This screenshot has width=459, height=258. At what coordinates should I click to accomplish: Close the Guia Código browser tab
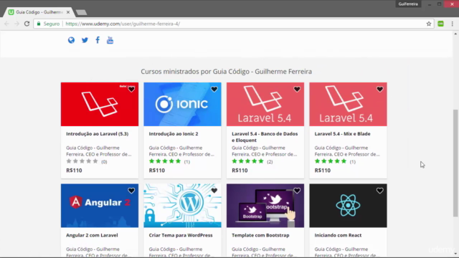coord(68,12)
